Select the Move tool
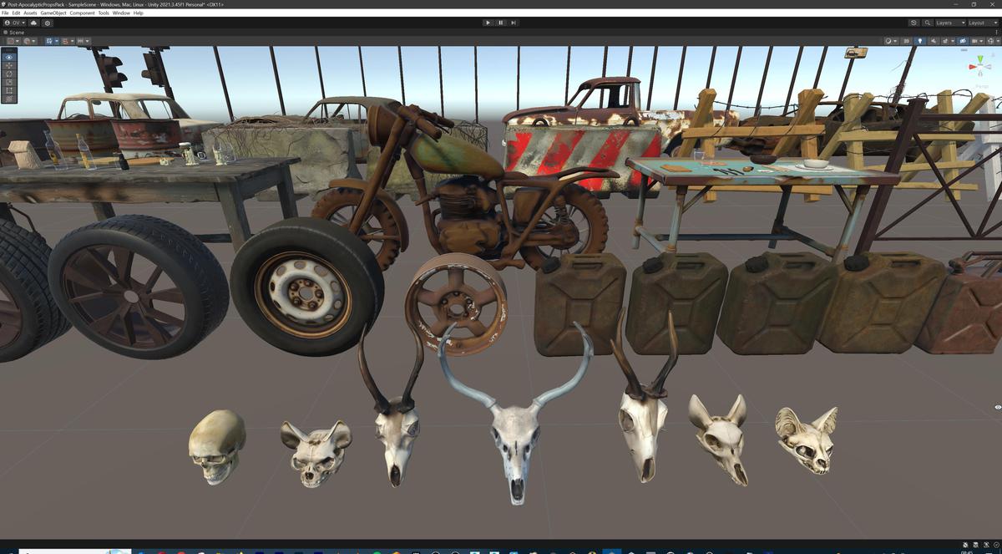 point(8,66)
